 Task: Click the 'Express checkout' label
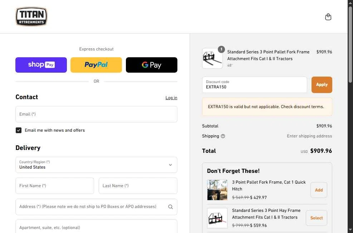96,49
